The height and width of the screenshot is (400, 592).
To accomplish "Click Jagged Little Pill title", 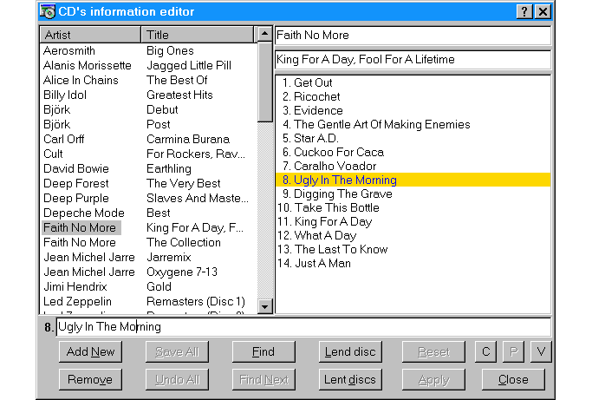I will [189, 65].
